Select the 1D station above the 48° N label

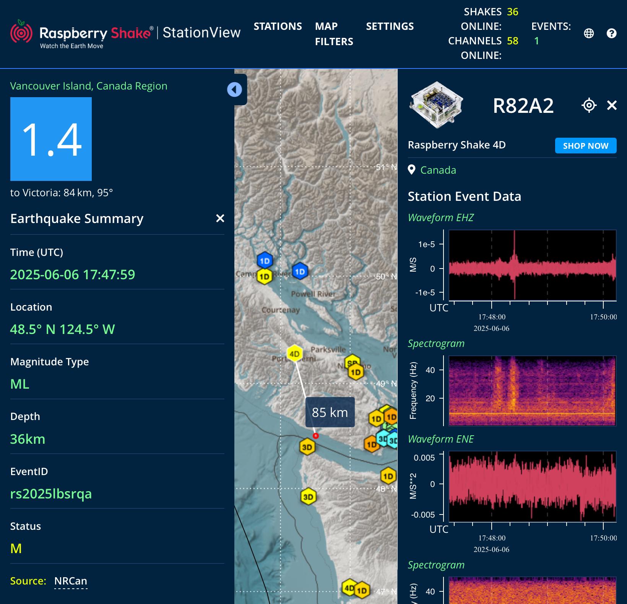(x=388, y=476)
